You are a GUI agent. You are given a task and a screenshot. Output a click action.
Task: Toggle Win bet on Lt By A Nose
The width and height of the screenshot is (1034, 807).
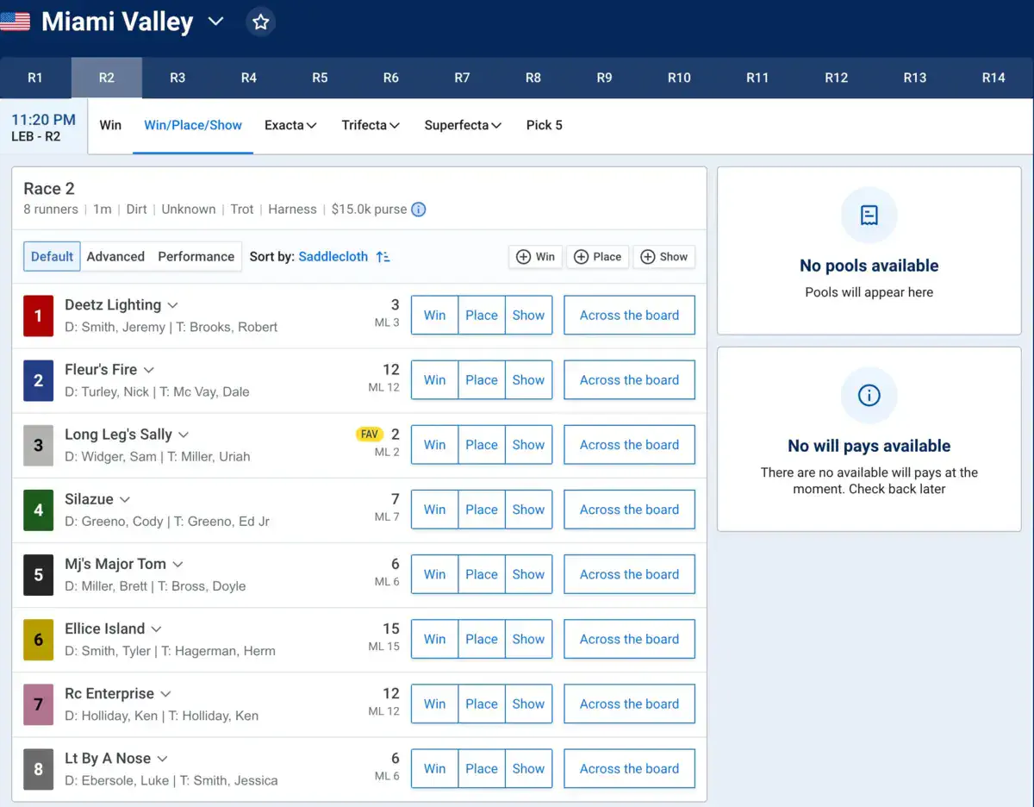coord(434,769)
